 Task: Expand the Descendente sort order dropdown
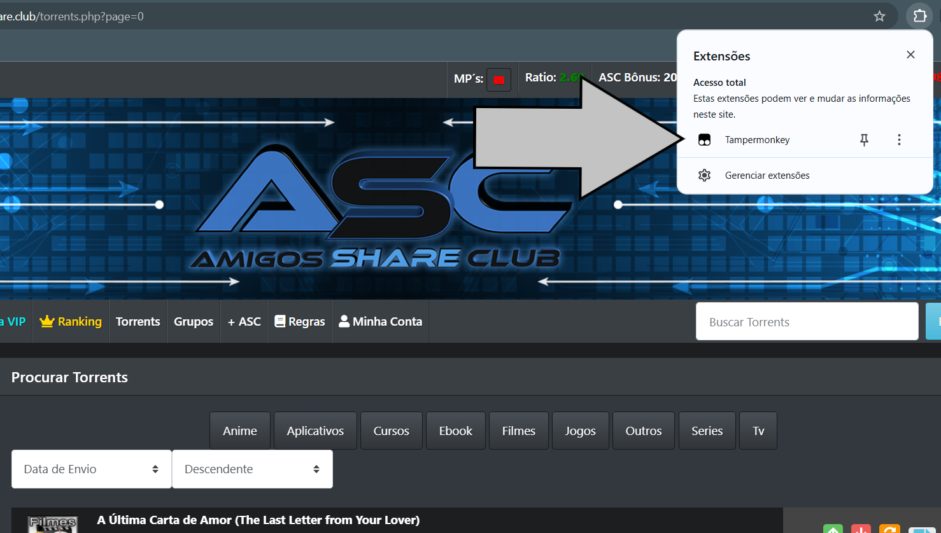pyautogui.click(x=252, y=469)
